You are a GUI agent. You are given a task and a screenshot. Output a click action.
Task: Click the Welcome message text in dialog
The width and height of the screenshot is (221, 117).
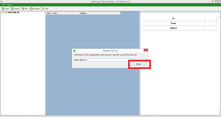pyautogui.click(x=105, y=55)
